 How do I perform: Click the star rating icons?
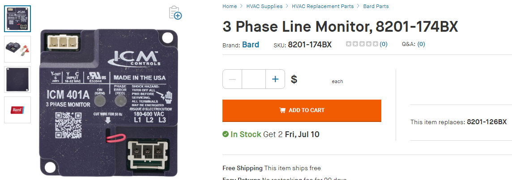pos(362,44)
